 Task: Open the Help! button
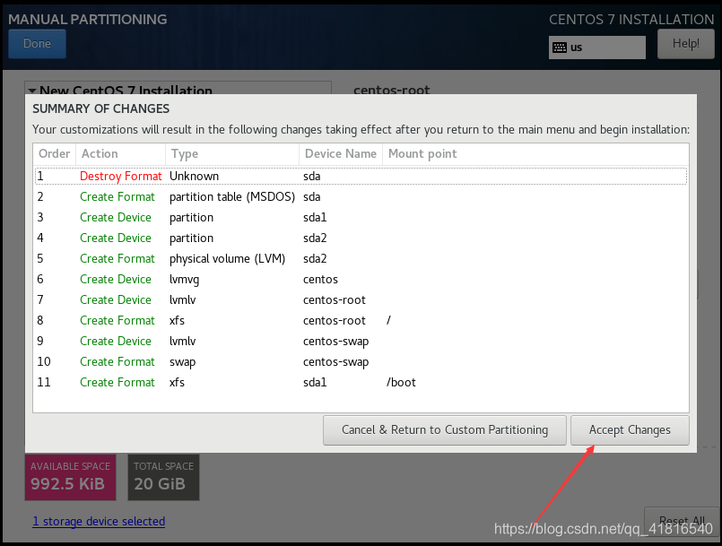tap(685, 44)
